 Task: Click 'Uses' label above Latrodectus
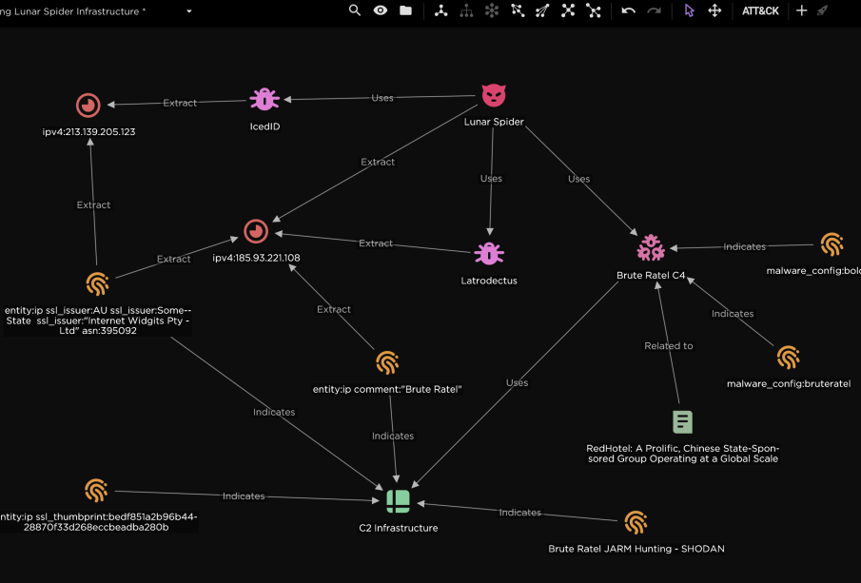(x=491, y=179)
